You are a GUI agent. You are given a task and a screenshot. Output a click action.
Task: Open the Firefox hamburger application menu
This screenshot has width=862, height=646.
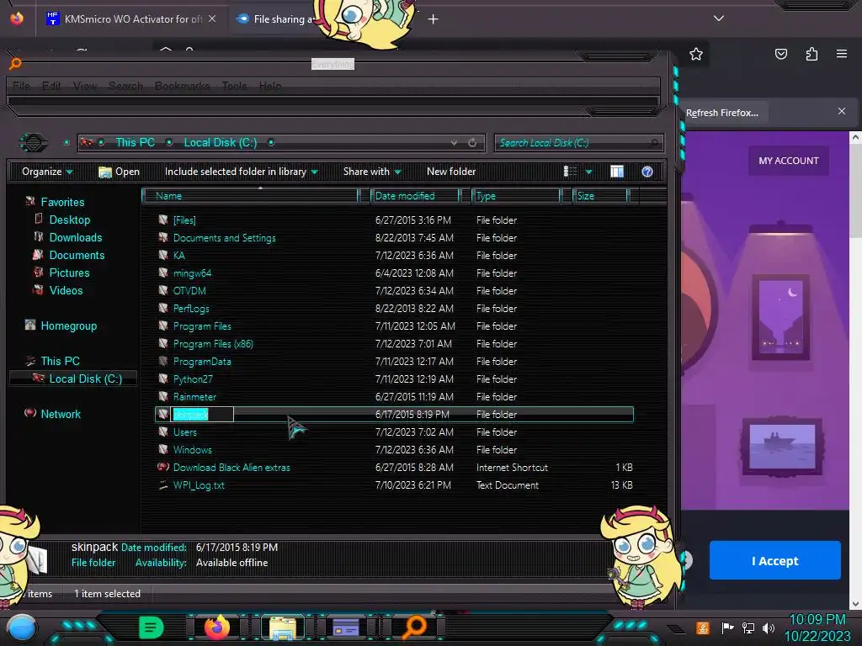click(x=842, y=54)
